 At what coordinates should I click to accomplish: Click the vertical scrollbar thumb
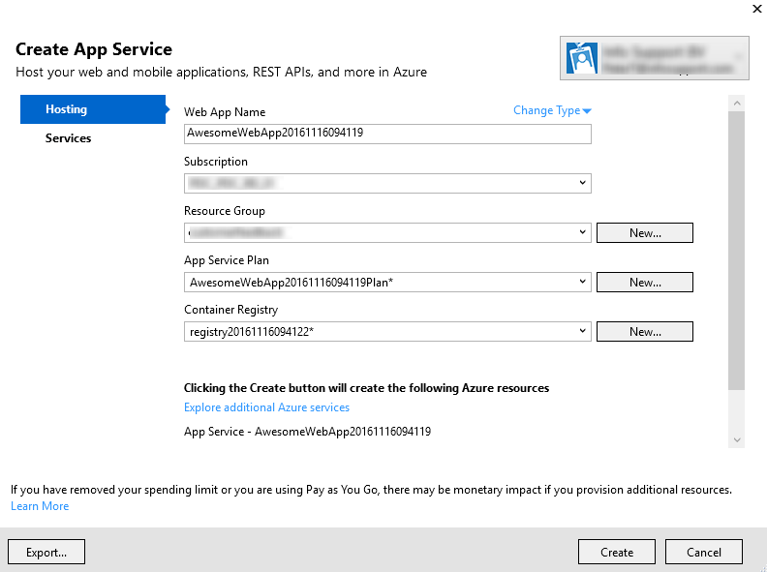(737, 251)
